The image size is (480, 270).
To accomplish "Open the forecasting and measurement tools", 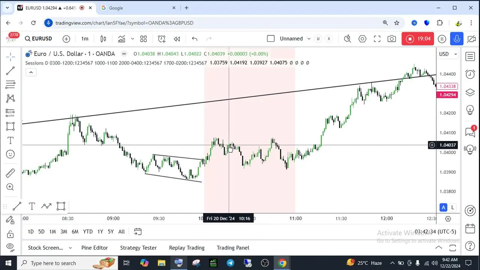I will tap(10, 112).
